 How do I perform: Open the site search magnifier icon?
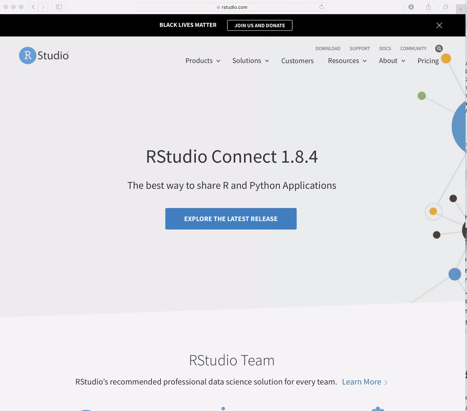pos(439,49)
